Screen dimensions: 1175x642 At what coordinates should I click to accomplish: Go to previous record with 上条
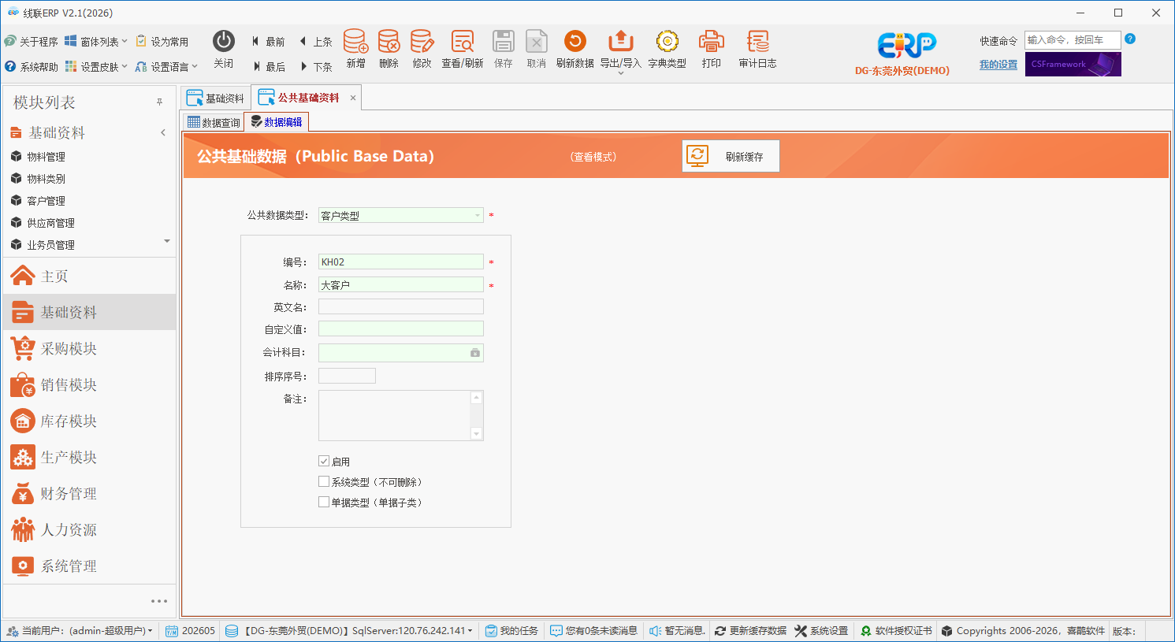pyautogui.click(x=316, y=42)
